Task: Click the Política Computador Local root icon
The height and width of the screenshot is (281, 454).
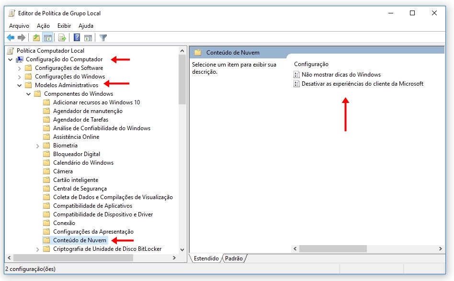Action: [11, 51]
